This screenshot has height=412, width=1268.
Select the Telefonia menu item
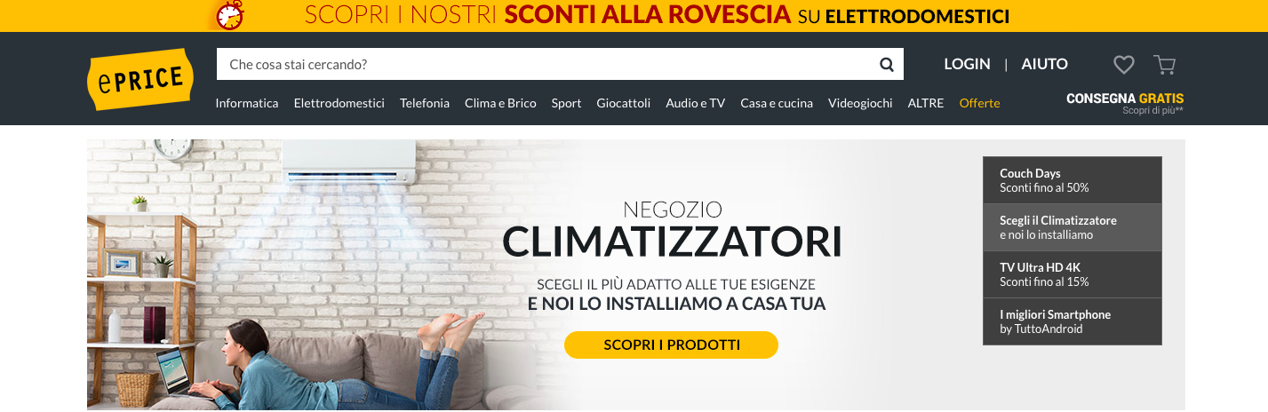(425, 103)
